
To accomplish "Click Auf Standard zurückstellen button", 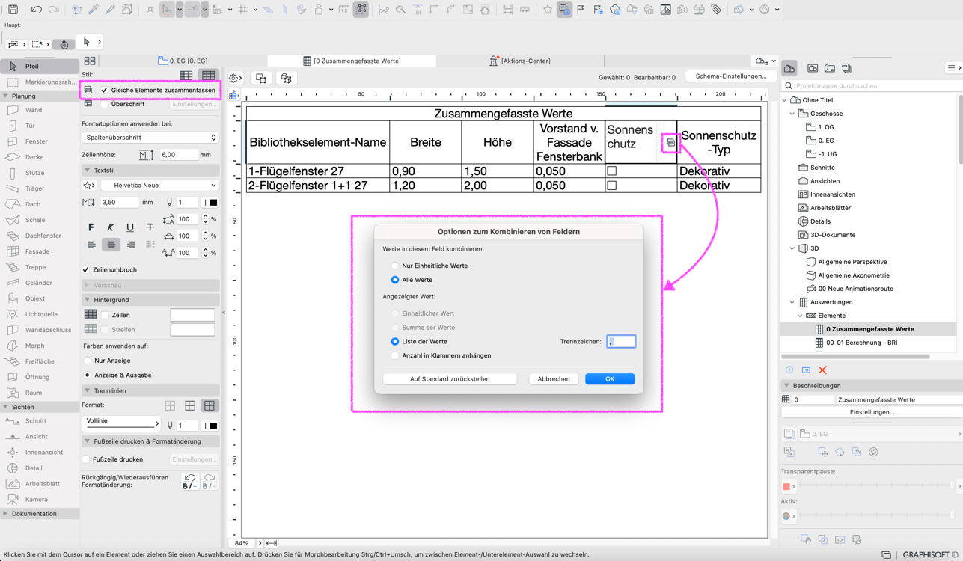I will pos(450,379).
